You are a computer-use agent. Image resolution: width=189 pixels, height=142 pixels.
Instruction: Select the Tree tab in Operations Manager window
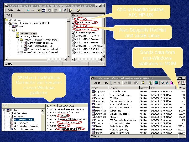(8, 15)
